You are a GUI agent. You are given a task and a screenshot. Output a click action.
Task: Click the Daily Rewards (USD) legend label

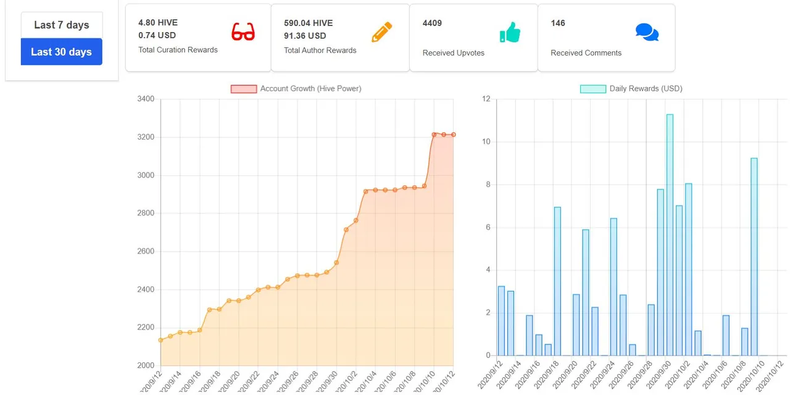[x=646, y=89]
